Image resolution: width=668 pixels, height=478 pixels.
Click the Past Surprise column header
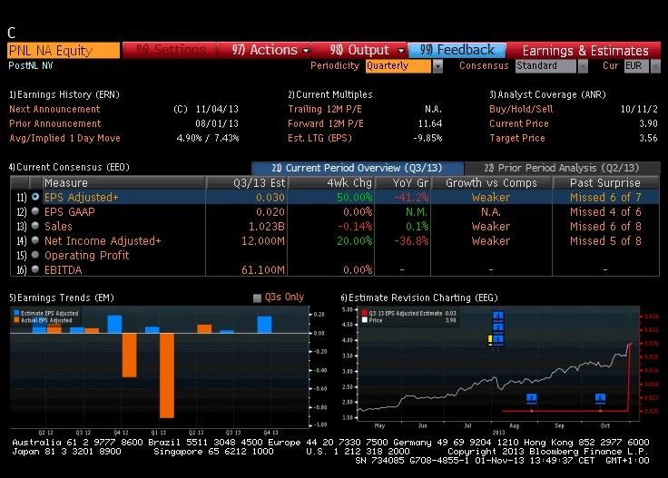(605, 182)
